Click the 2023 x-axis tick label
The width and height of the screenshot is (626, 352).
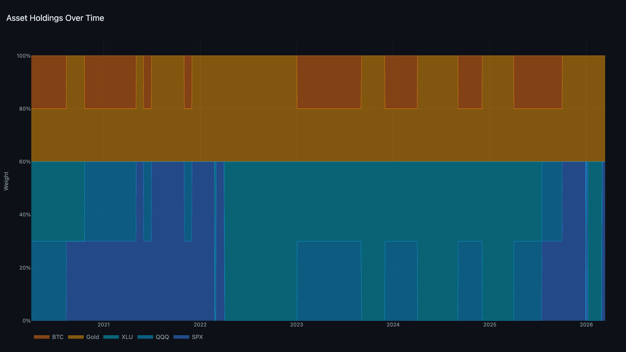(297, 325)
